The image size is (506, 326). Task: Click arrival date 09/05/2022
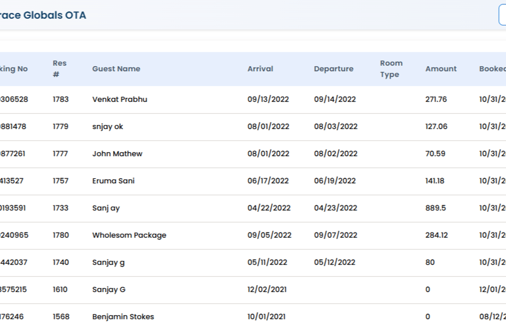pos(269,235)
